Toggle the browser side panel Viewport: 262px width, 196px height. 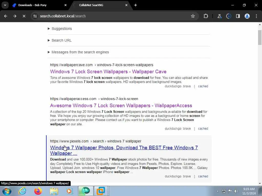238,16
